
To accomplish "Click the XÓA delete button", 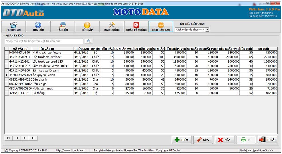I will click(x=225, y=140).
